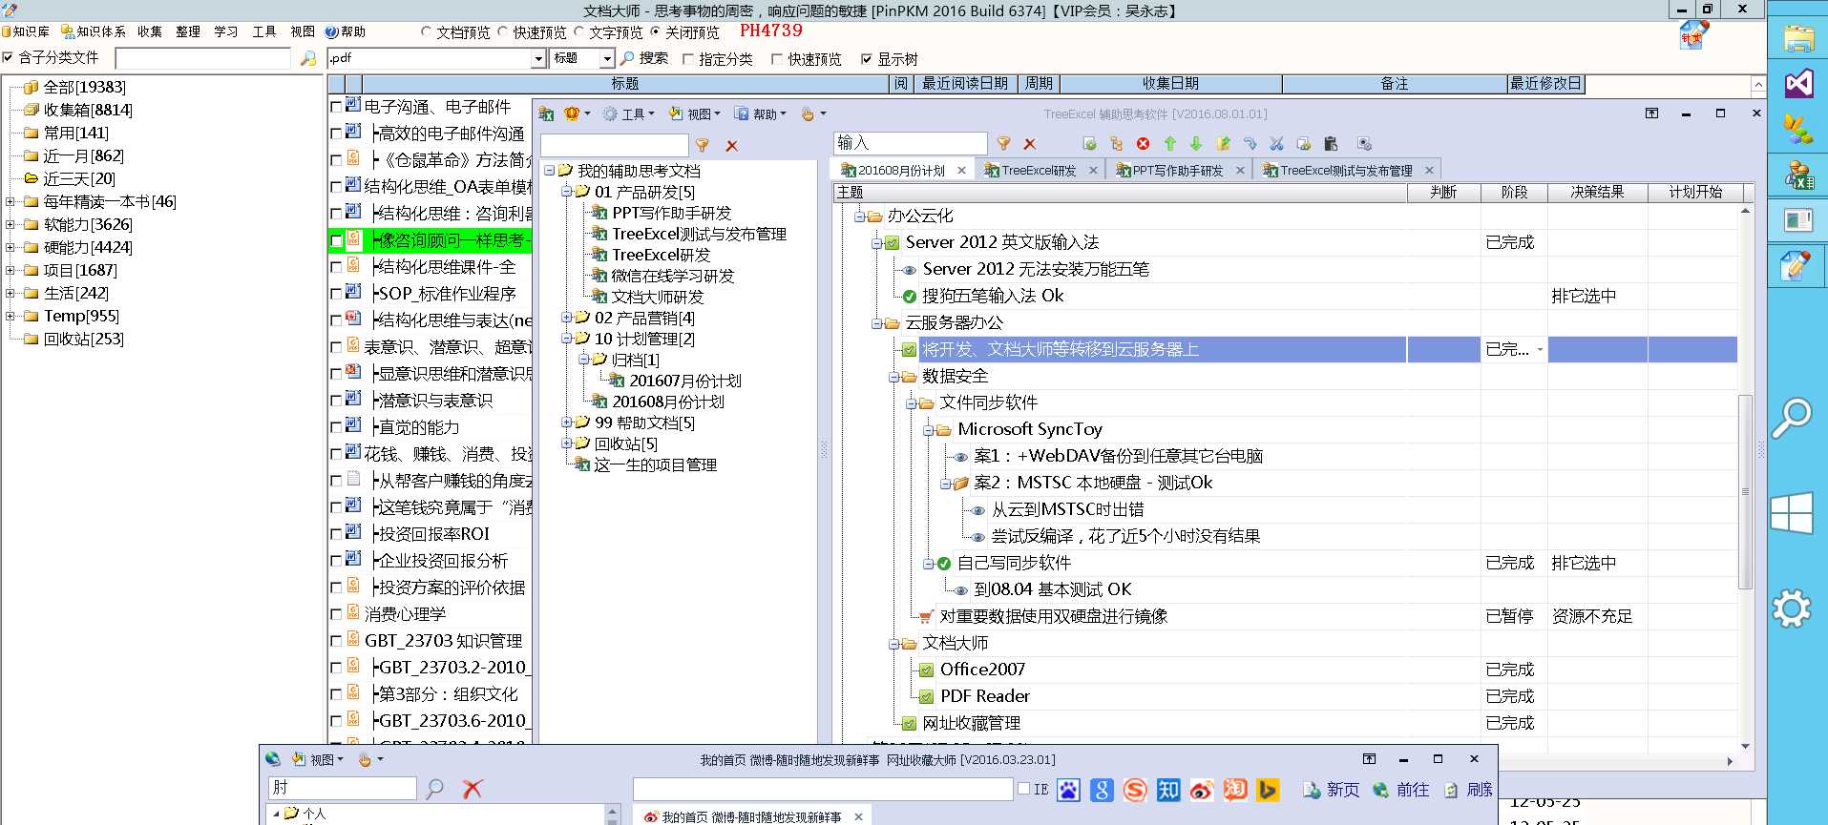Click the Bing icon in bookmark toolbar
This screenshot has height=825, width=1828.
1268,790
